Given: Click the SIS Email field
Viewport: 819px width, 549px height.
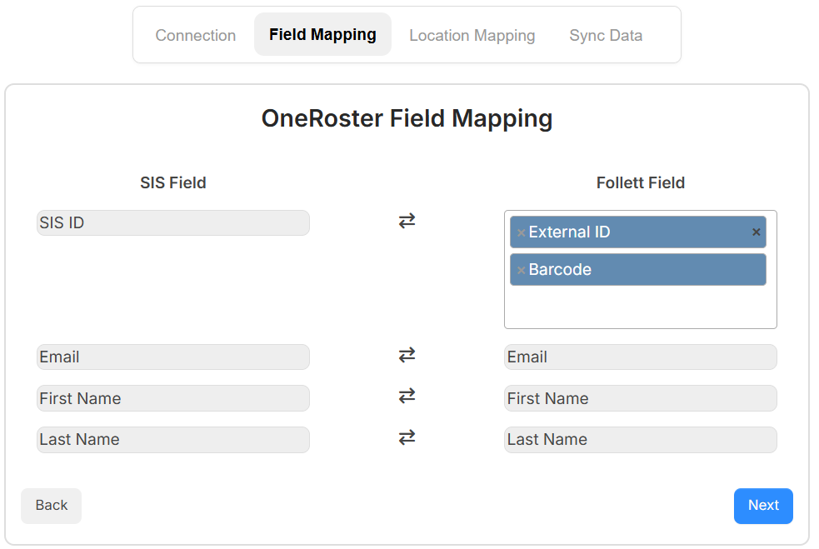Looking at the screenshot, I should click(x=173, y=357).
